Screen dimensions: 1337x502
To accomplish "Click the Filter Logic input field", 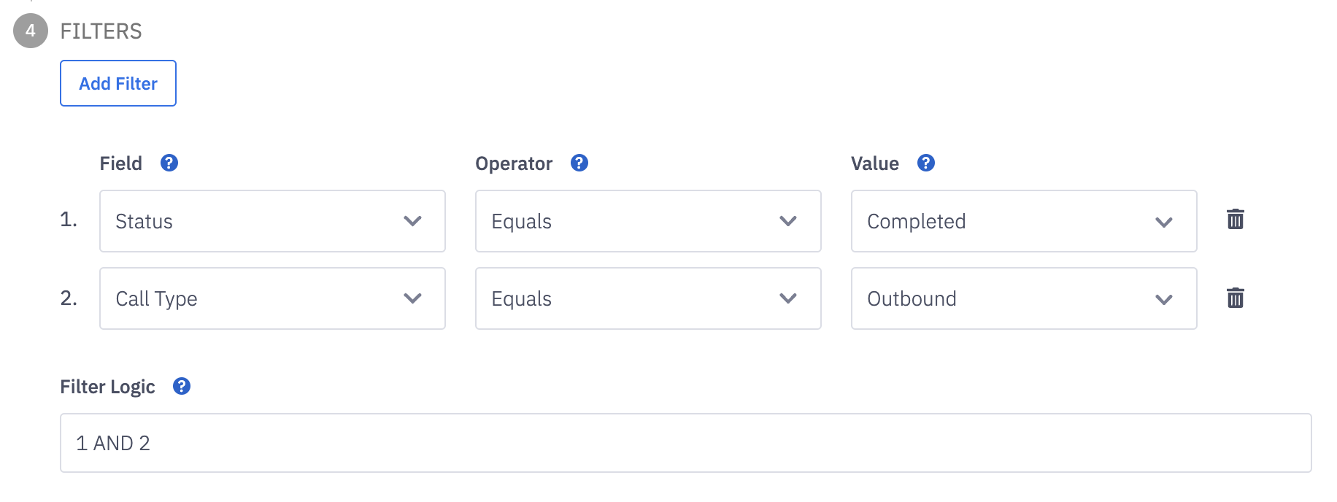I will [x=685, y=443].
